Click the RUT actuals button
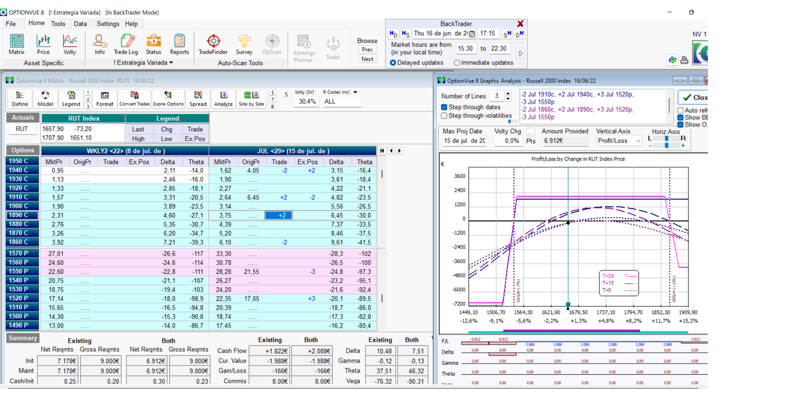 click(x=22, y=129)
